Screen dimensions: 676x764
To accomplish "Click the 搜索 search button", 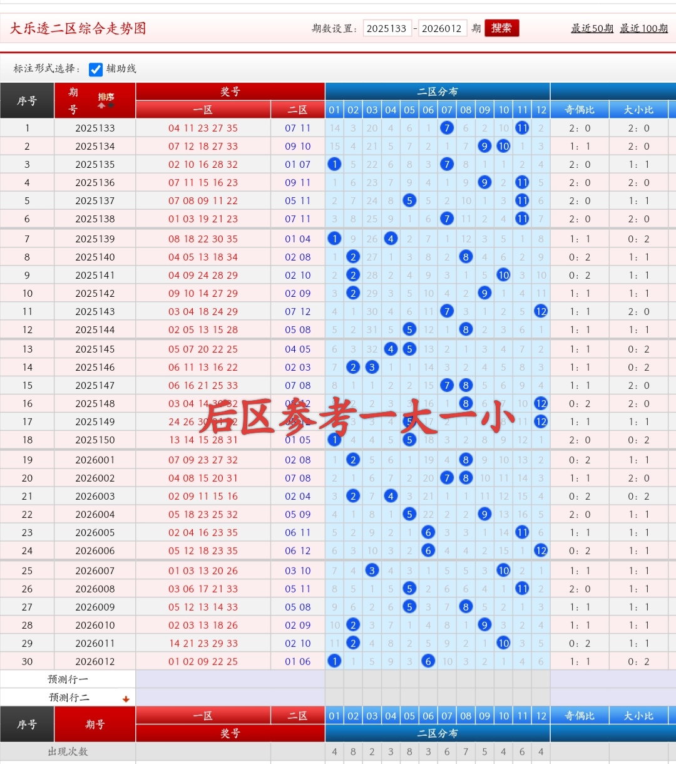I will click(x=501, y=28).
